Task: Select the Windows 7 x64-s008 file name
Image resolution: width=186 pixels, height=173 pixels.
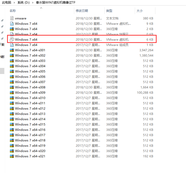Action: tap(30, 87)
